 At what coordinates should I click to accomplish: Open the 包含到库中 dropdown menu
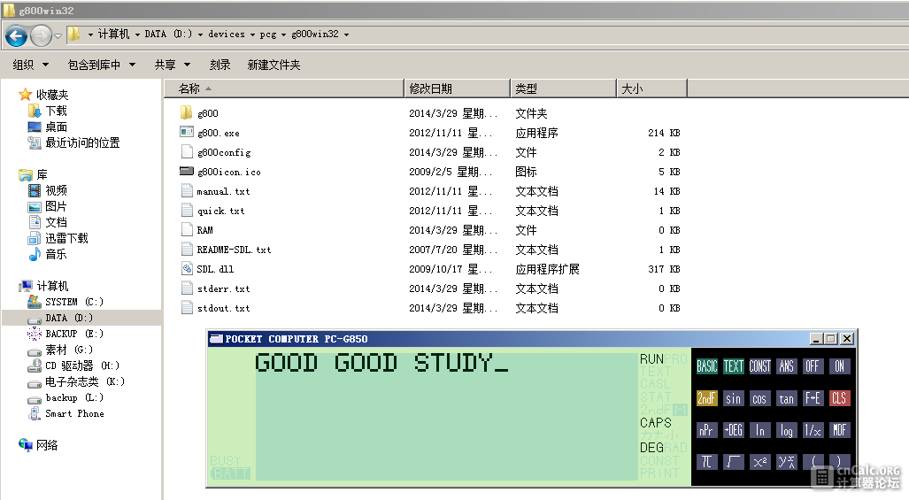tap(102, 65)
